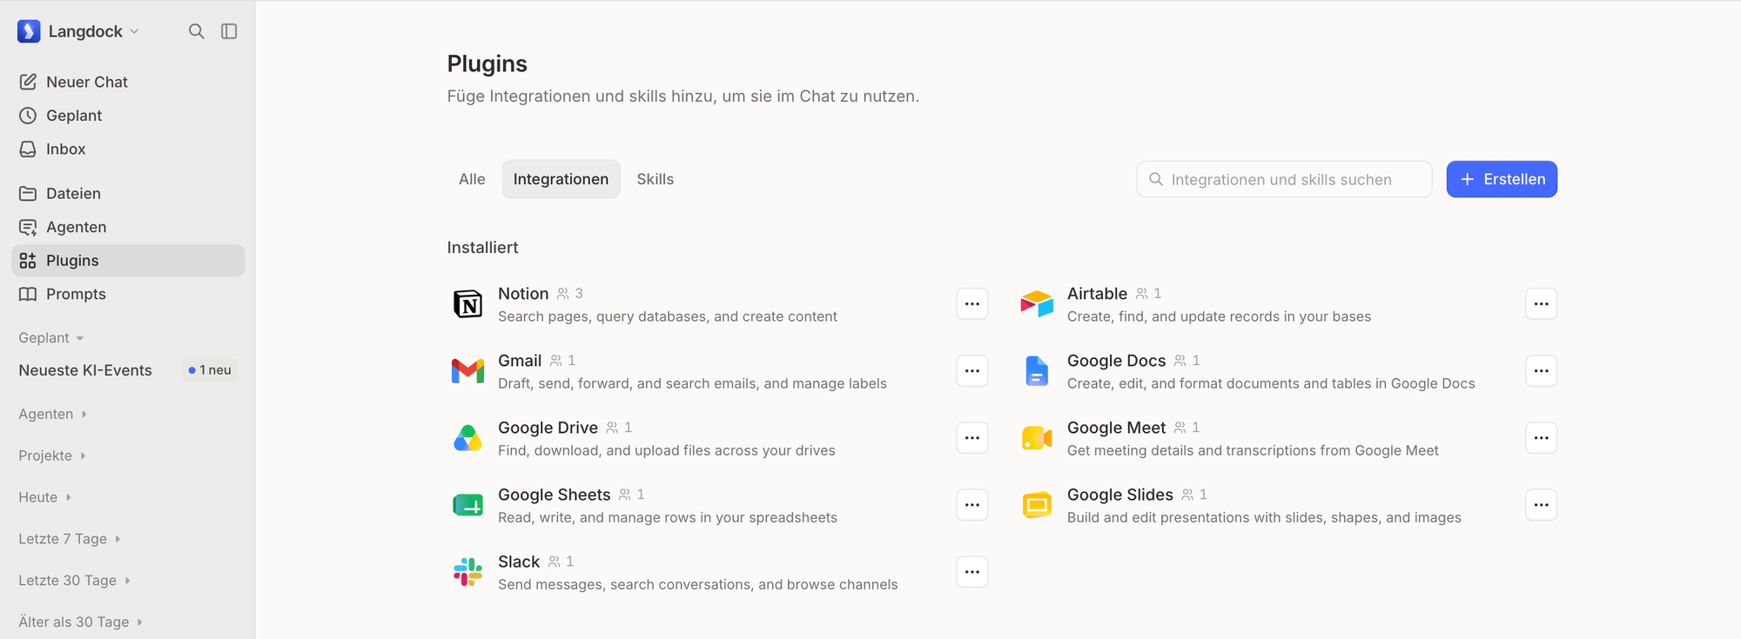Expand the Agenten chat group
The height and width of the screenshot is (639, 1741).
point(53,415)
